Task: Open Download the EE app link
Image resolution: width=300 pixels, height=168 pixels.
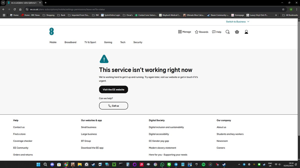Action: (92, 148)
